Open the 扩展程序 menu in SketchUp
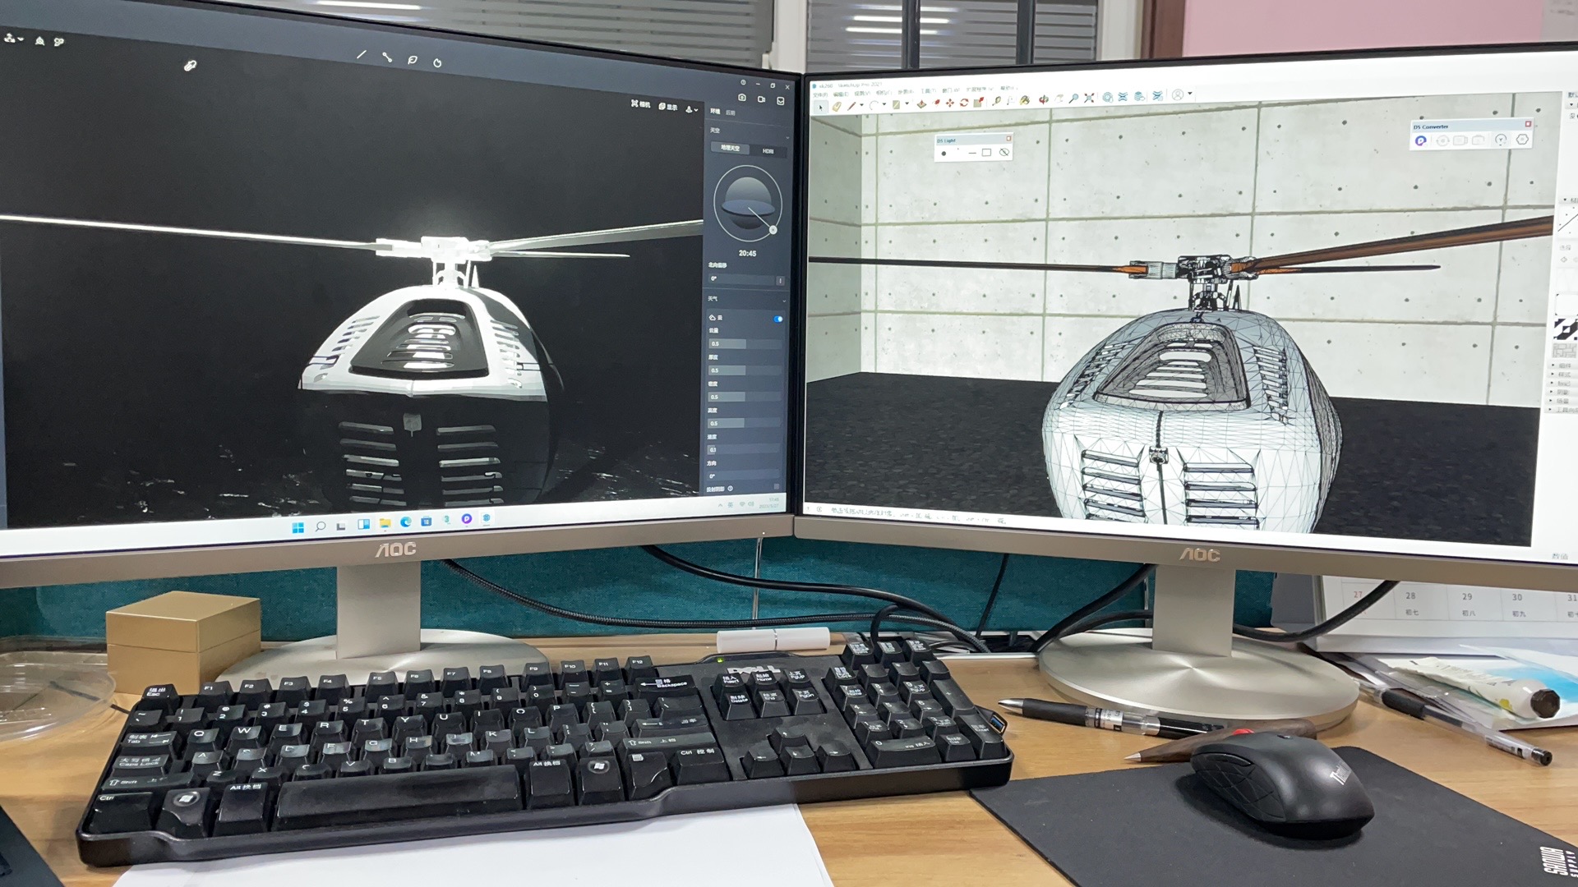 (x=980, y=90)
